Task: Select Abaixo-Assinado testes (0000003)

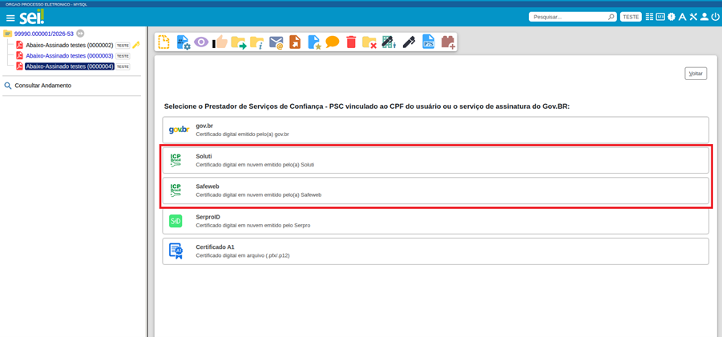Action: (x=70, y=55)
